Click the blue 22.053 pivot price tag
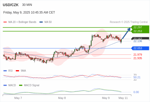The image size is (150, 102). 140,48
